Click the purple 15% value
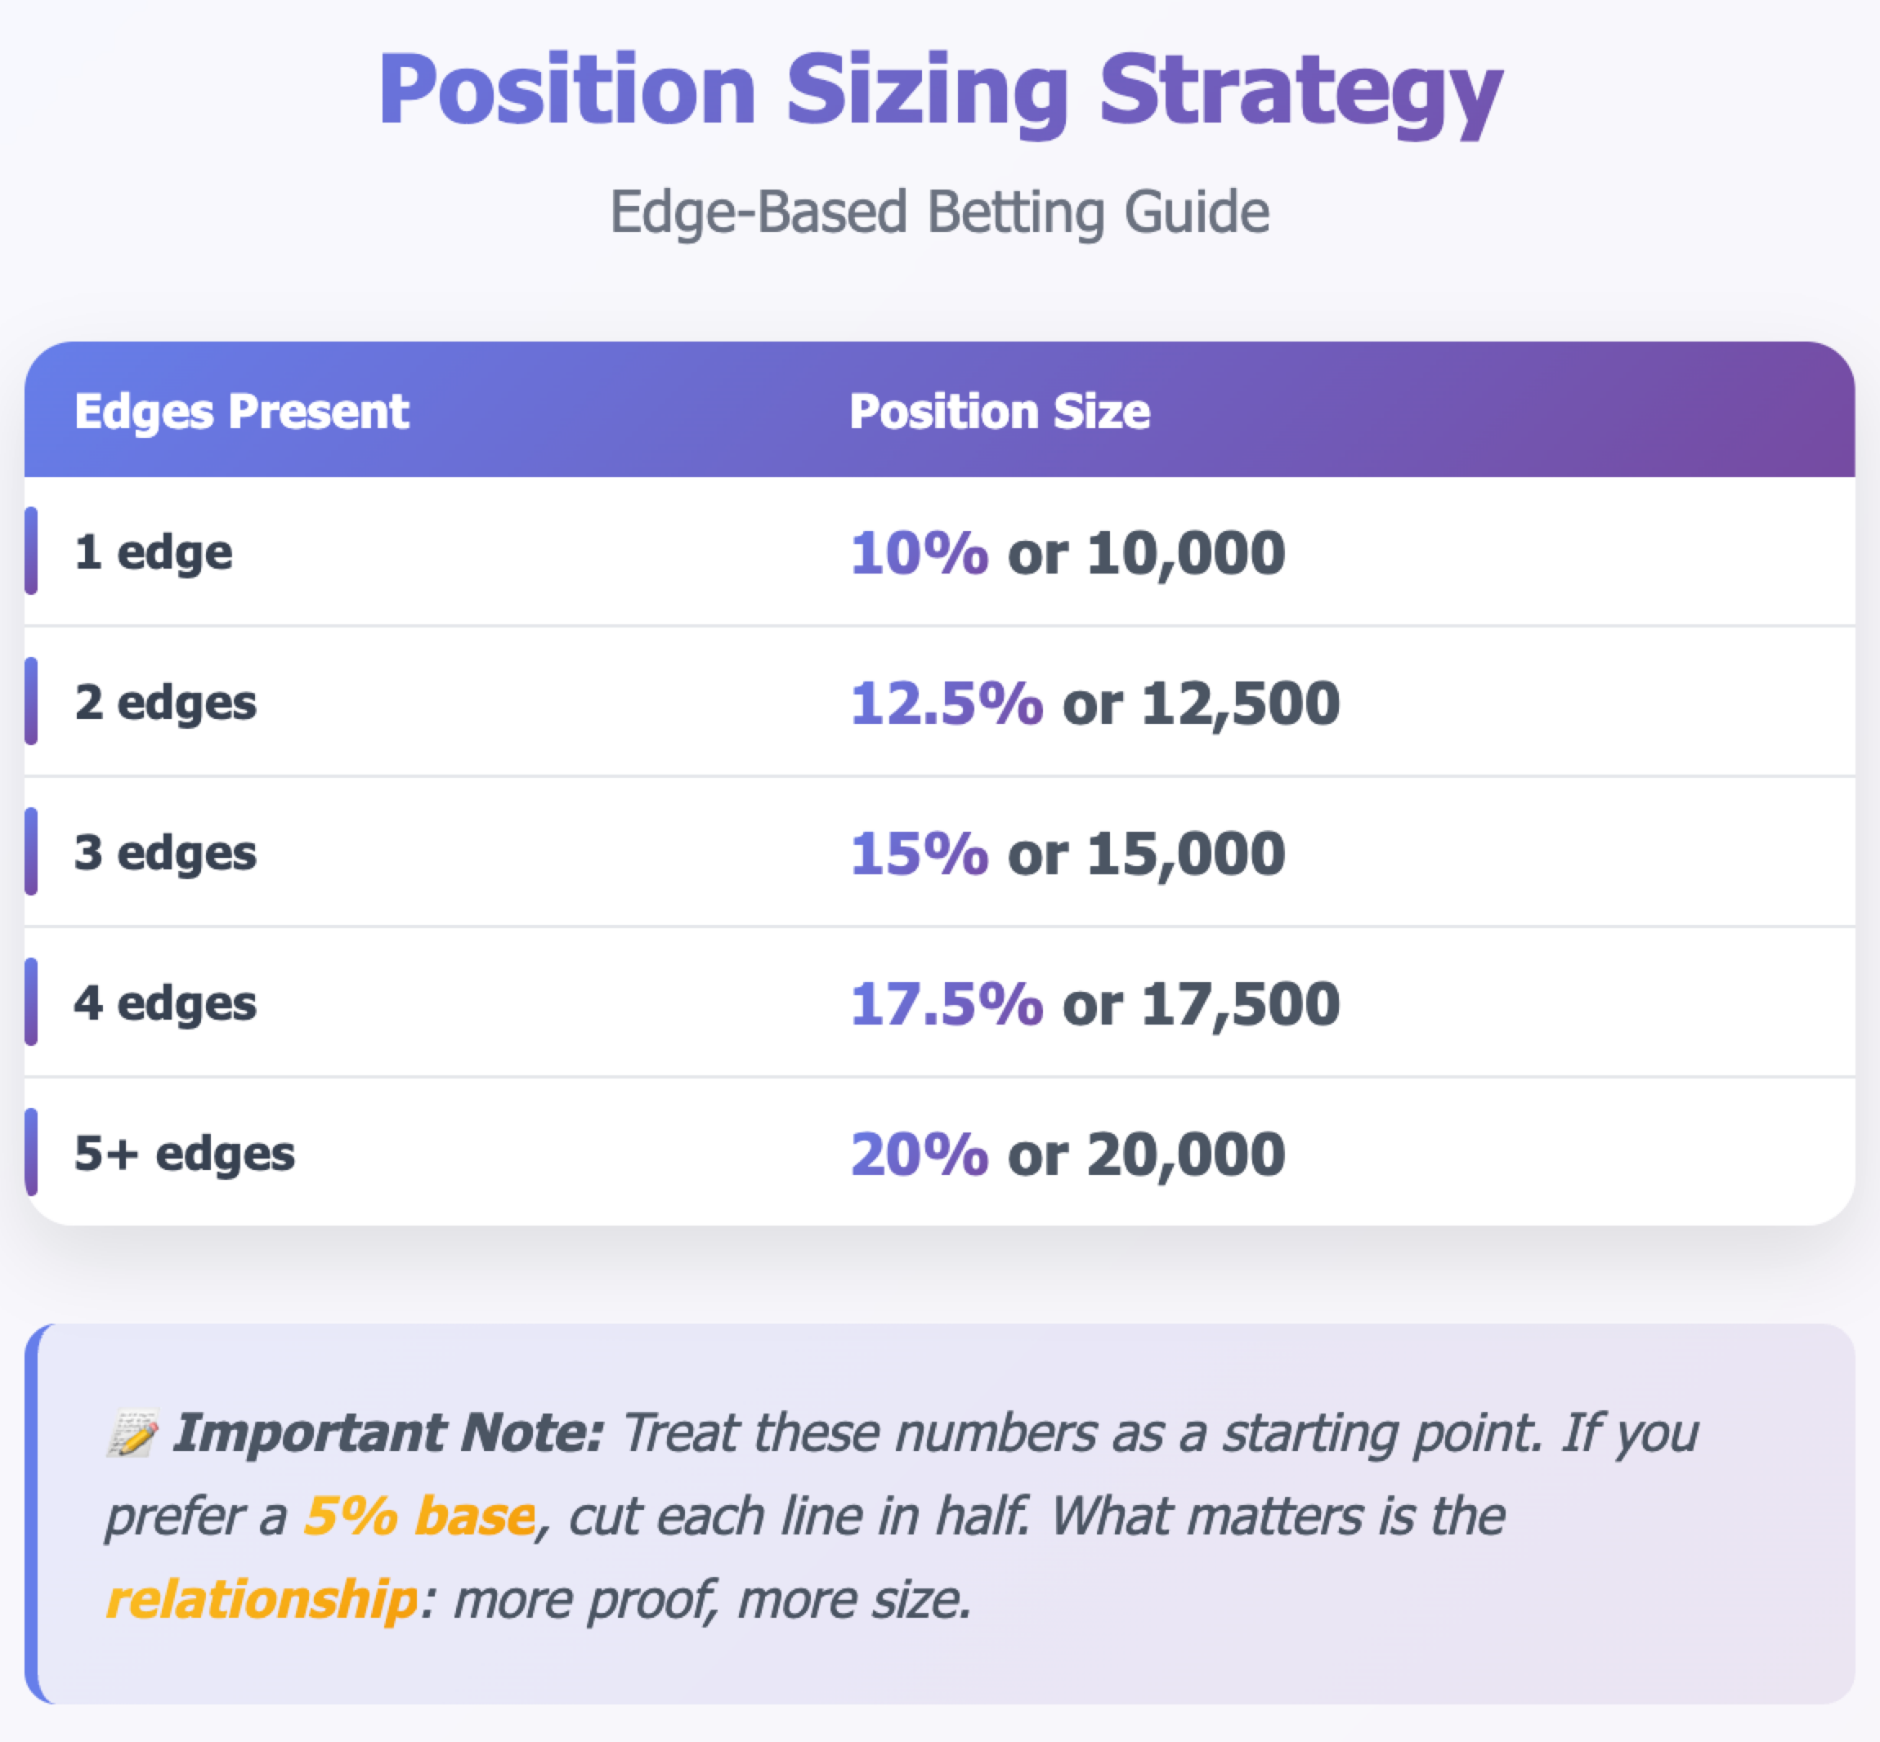 920,853
